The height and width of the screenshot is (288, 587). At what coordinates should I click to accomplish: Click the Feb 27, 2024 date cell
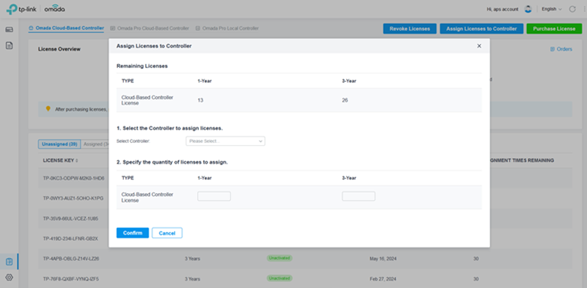click(x=382, y=279)
